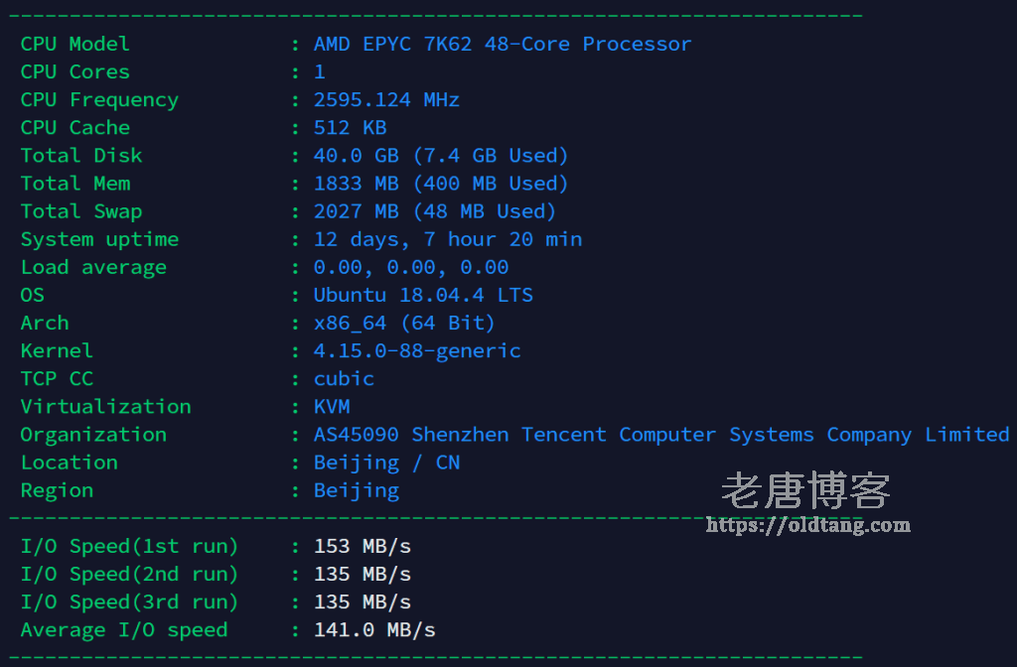Click the CPU Cores label

tap(74, 71)
